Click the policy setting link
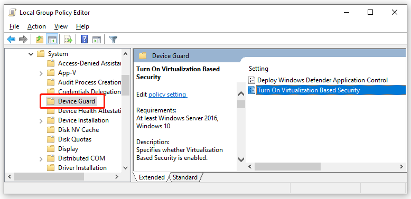Screen dimensions: 411x199 [168, 94]
